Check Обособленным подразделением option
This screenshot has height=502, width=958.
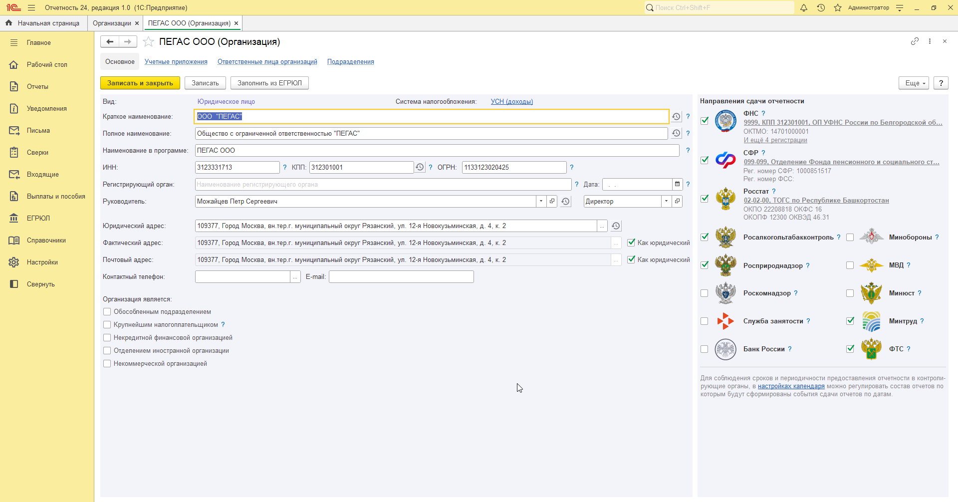[x=107, y=312]
